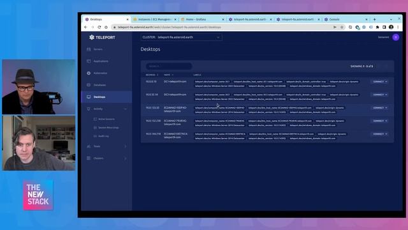Connect to the desktop at 10.0.144.218
The image size is (408, 230).
click(x=380, y=134)
